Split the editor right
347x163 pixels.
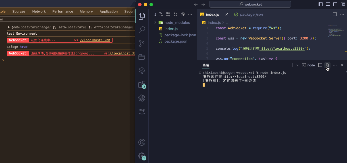pyautogui.click(x=335, y=14)
